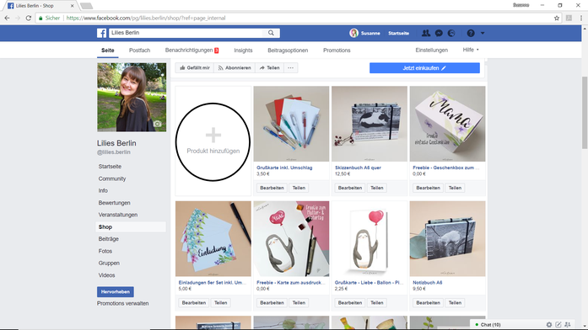Image resolution: width=588 pixels, height=330 pixels.
Task: Open notifications globe icon
Action: coord(451,33)
